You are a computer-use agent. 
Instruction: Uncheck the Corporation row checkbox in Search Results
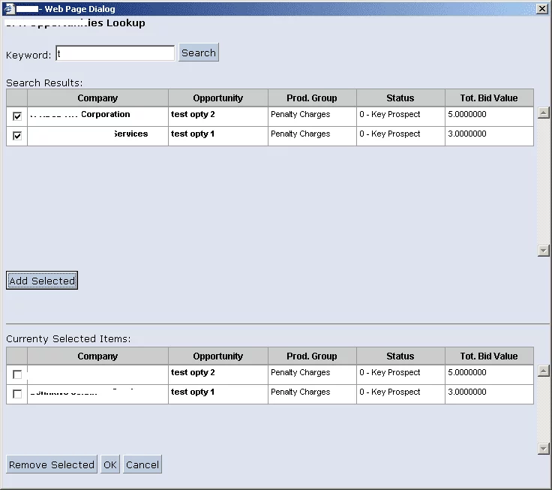click(x=17, y=116)
